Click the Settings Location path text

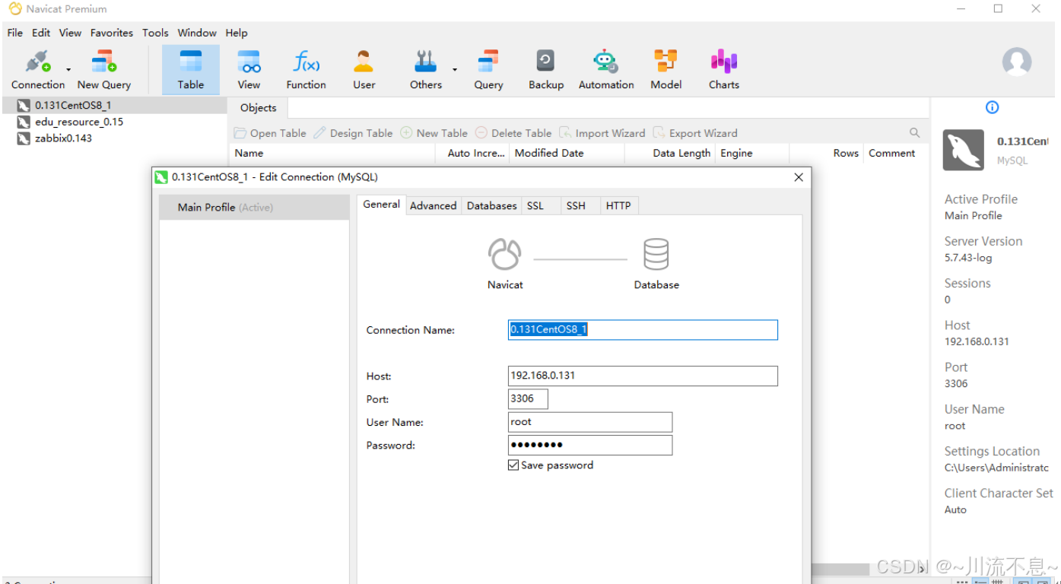click(996, 468)
